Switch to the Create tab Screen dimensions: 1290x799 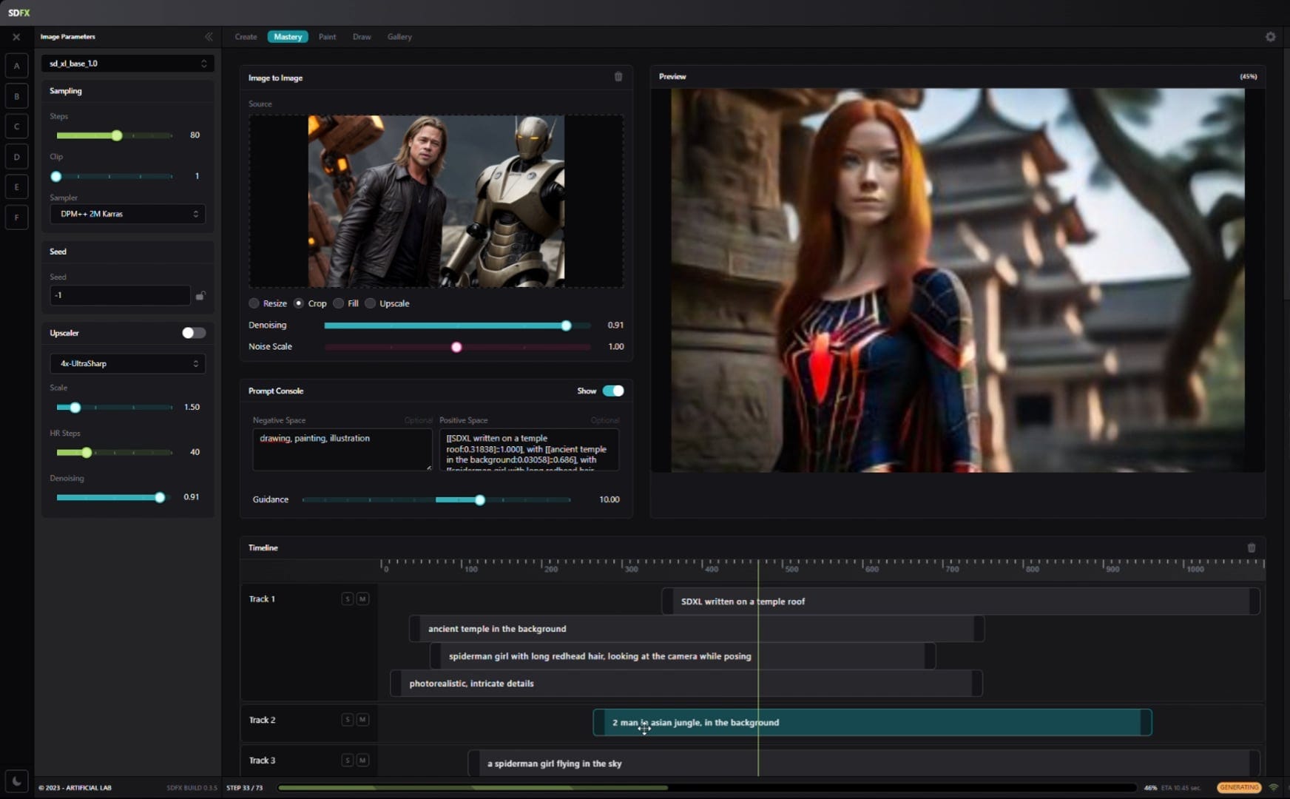246,37
